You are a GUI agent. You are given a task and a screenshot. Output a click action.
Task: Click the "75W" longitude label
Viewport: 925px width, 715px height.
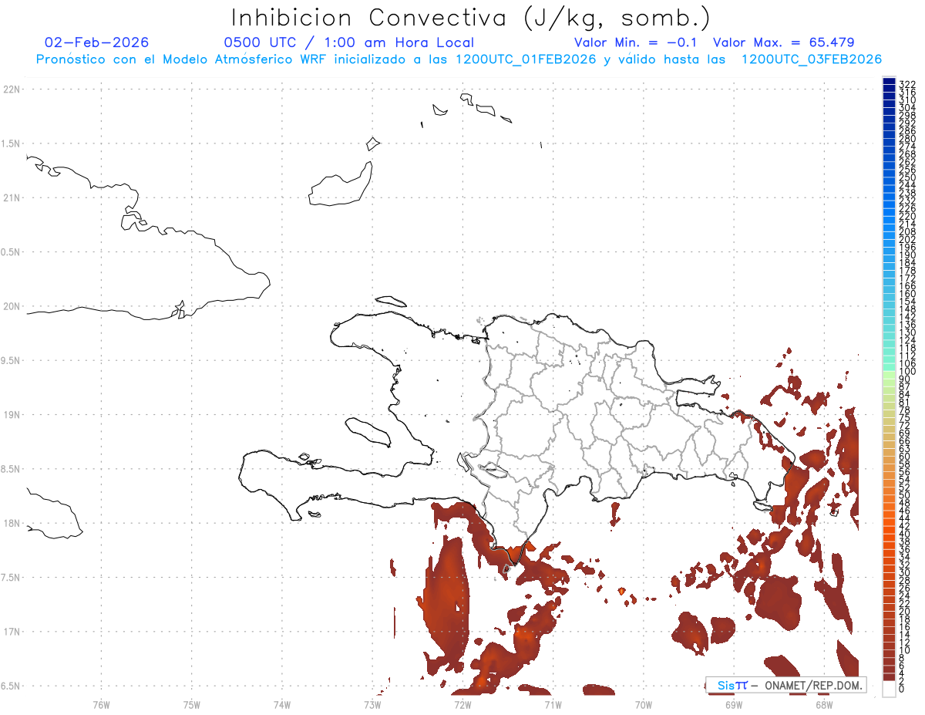[192, 703]
